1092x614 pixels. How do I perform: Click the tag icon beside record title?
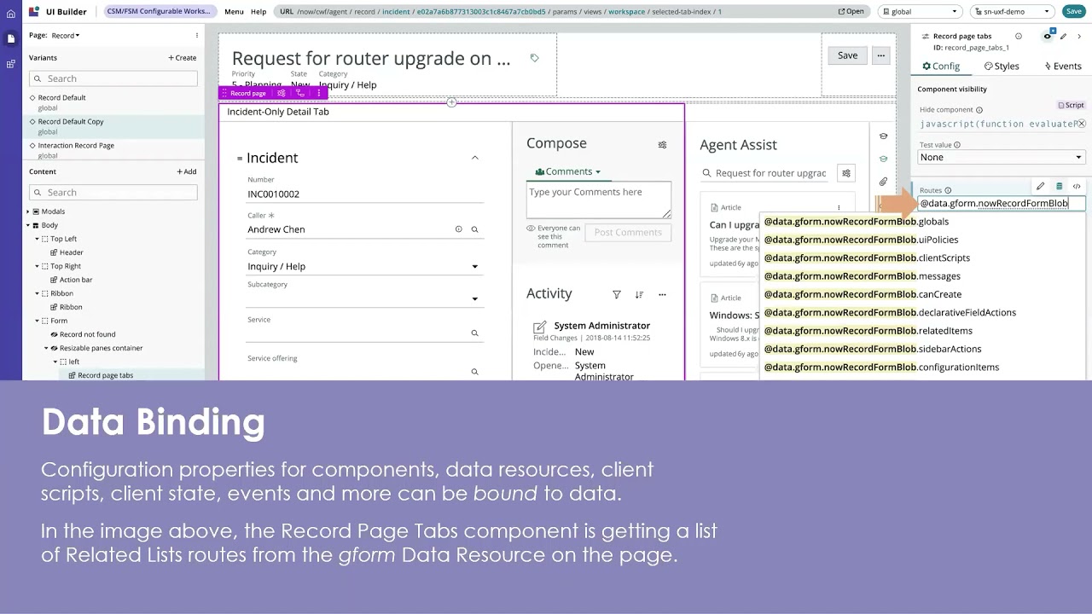(534, 58)
